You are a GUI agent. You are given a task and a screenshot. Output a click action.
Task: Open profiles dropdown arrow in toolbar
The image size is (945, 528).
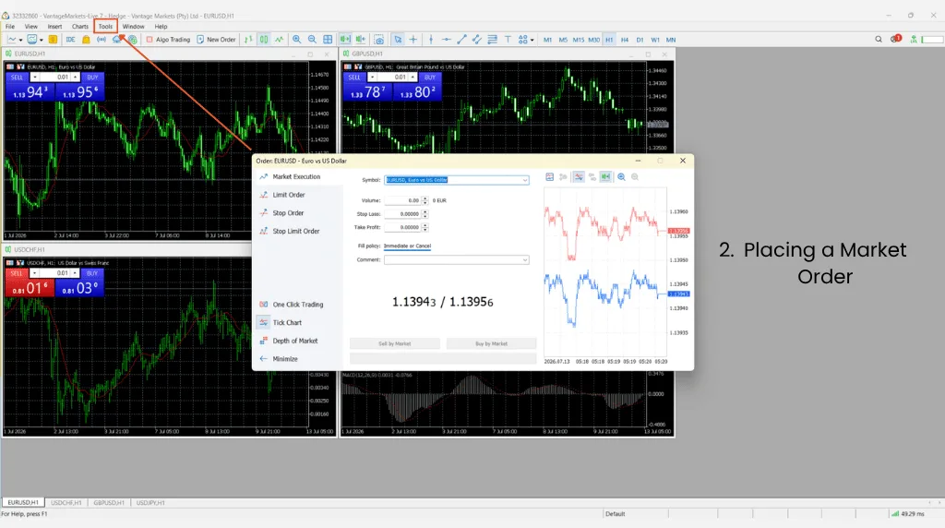click(x=41, y=41)
